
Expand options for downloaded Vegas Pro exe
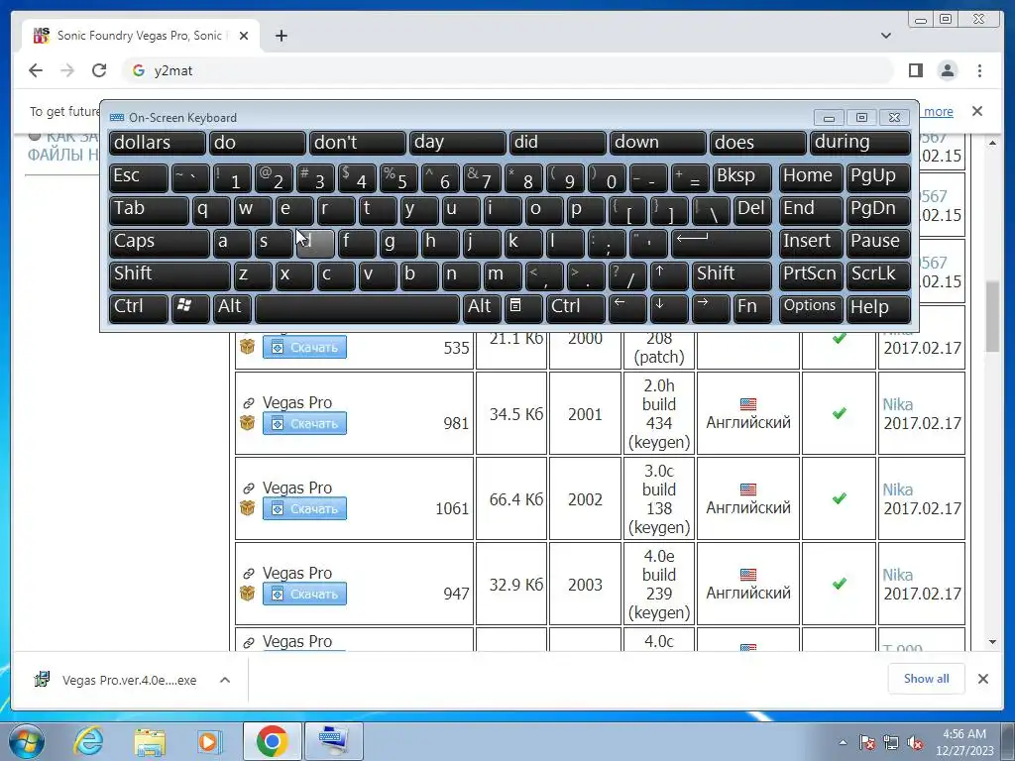click(225, 680)
